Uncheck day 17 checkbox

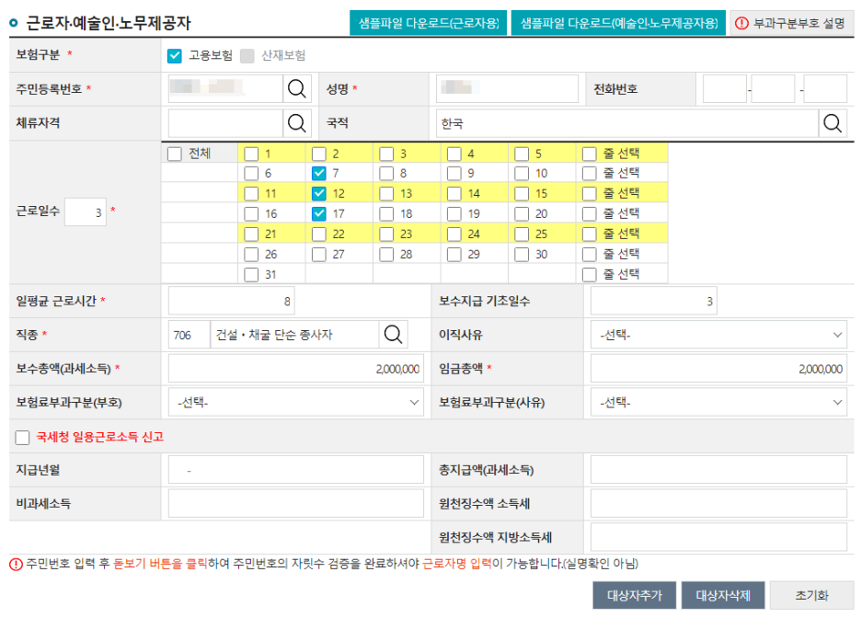(319, 214)
